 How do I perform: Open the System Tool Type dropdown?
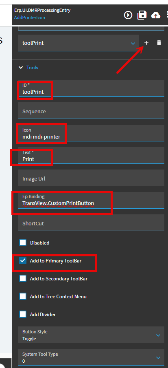(92, 357)
